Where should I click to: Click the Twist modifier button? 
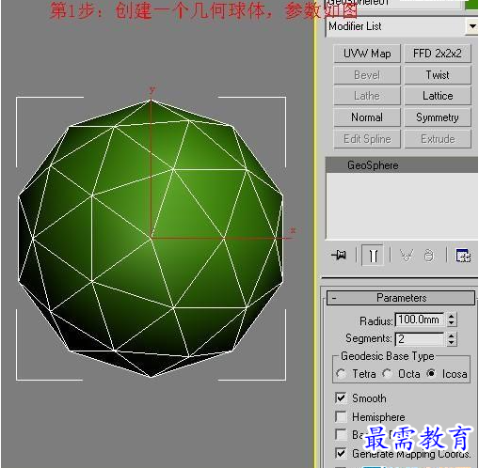click(x=438, y=75)
